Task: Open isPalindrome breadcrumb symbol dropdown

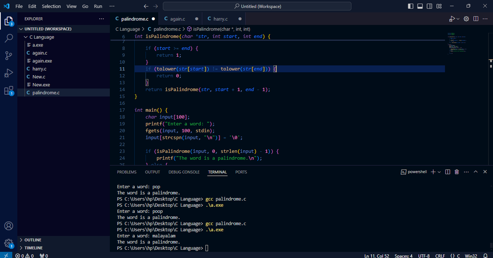Action: pyautogui.click(x=219, y=29)
